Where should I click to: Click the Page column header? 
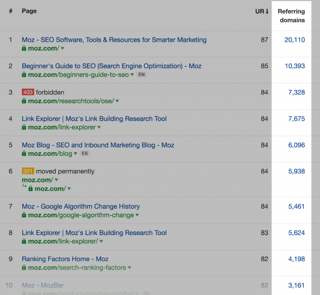coord(29,11)
